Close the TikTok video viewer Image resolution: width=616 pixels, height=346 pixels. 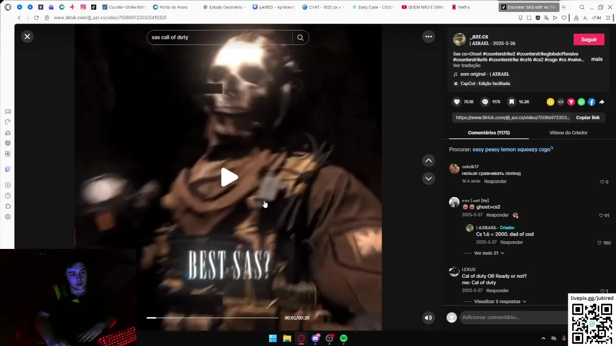pyautogui.click(x=27, y=37)
